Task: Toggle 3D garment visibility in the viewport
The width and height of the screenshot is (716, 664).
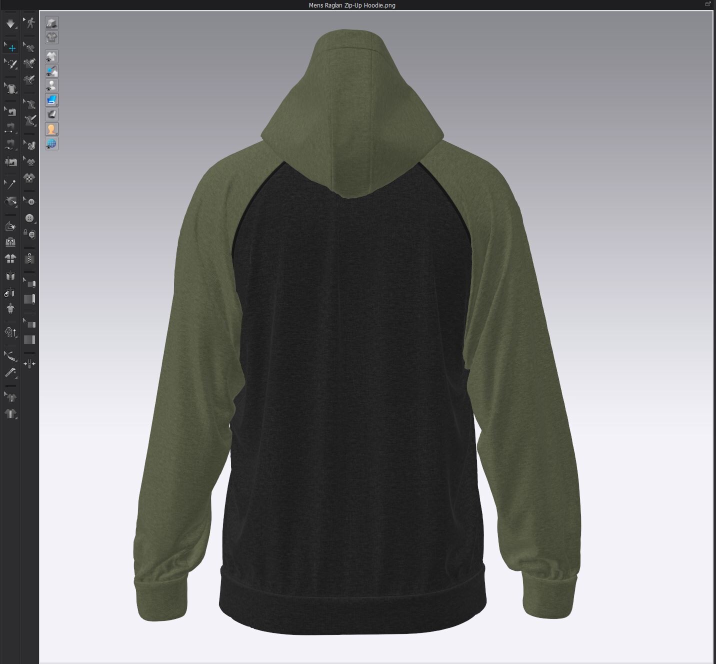Action: 51,57
